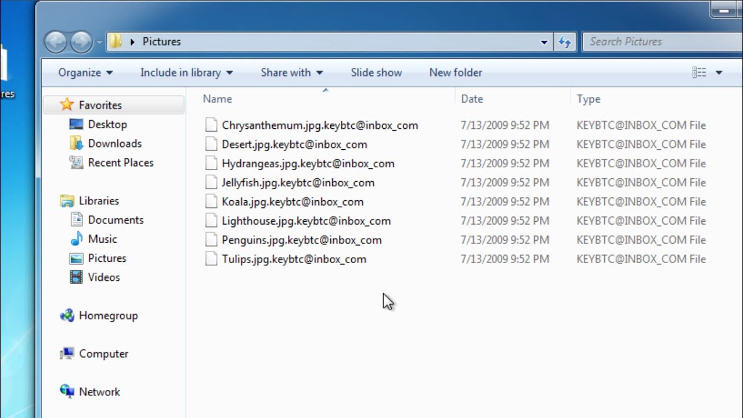Create a New folder

456,73
